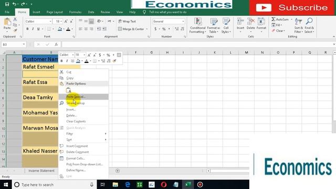Click the Fill button in Editing group
This screenshot has width=336, height=189.
point(277,25)
